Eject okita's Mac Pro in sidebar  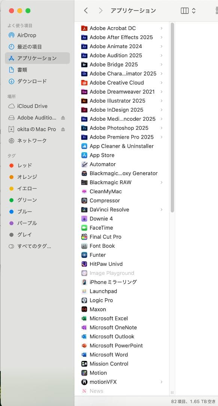click(x=63, y=129)
